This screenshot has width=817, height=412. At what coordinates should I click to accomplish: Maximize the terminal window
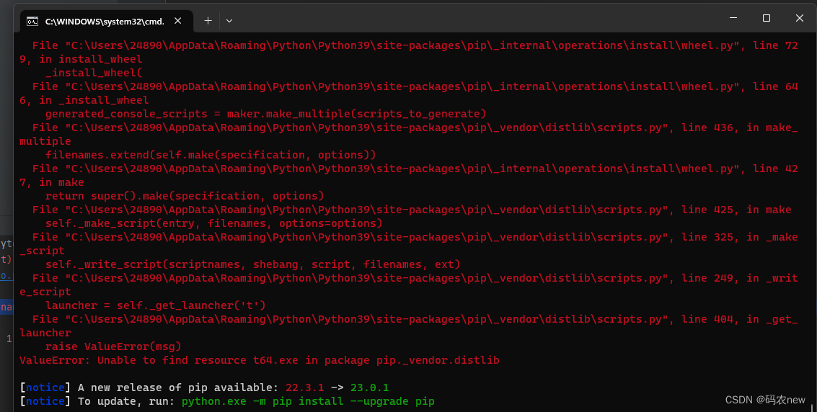pos(767,18)
